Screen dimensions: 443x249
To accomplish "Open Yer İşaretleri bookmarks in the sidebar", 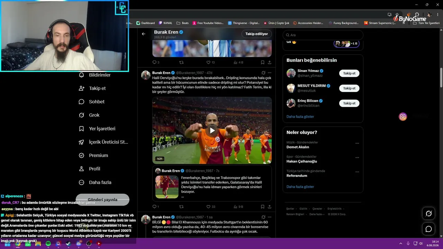I will pos(97,129).
